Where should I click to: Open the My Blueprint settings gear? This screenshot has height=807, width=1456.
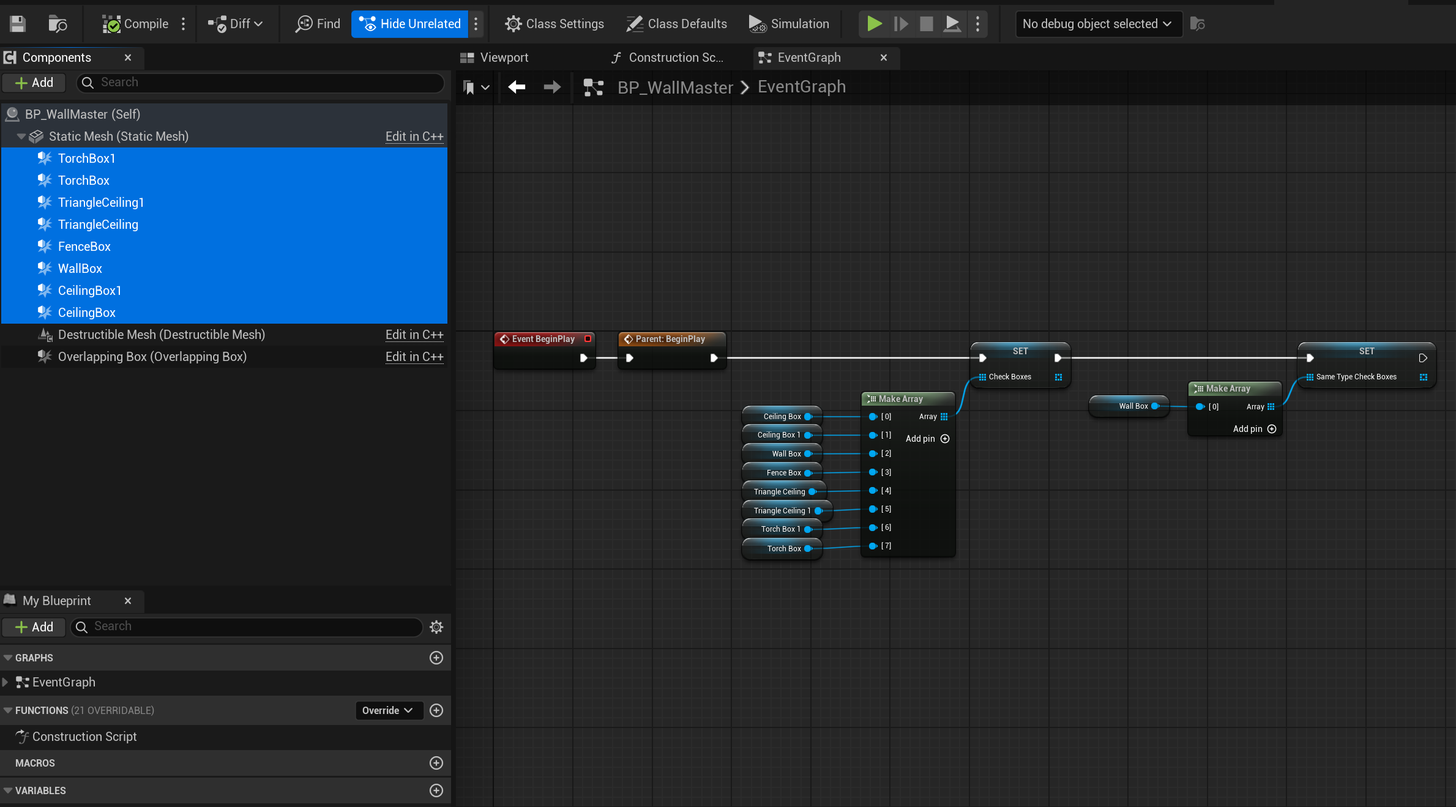(x=436, y=627)
